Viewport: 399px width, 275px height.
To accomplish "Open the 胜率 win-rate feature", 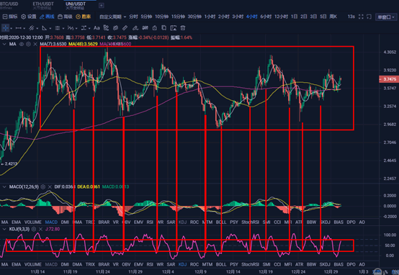I will click(x=84, y=17).
